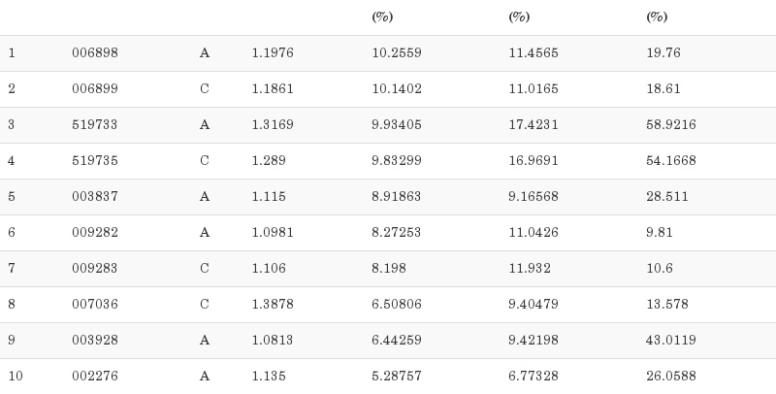Select the 10.1402 percentage cell
This screenshot has height=394, width=776.
tap(397, 89)
